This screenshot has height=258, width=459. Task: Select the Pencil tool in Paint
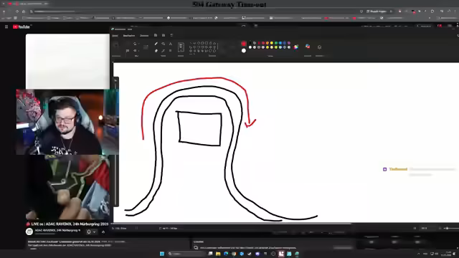pos(156,44)
